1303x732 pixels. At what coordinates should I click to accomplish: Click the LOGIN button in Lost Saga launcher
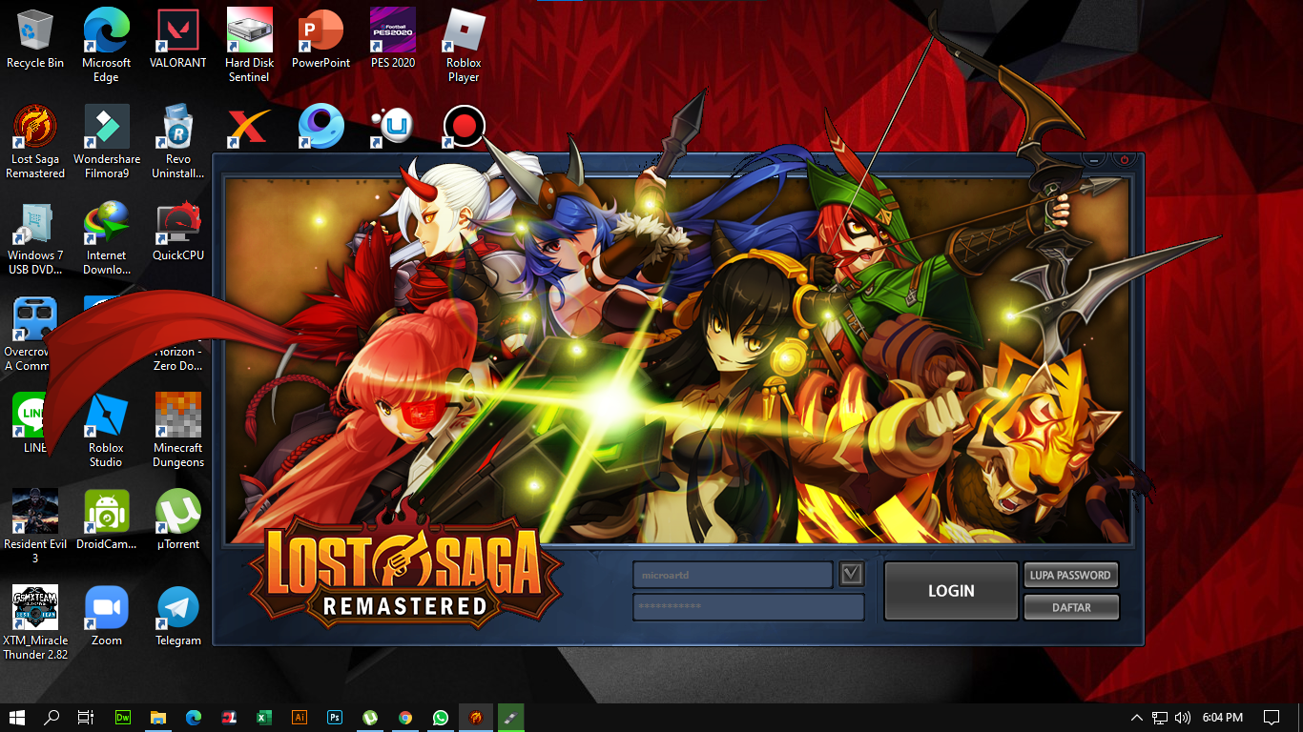pos(951,591)
